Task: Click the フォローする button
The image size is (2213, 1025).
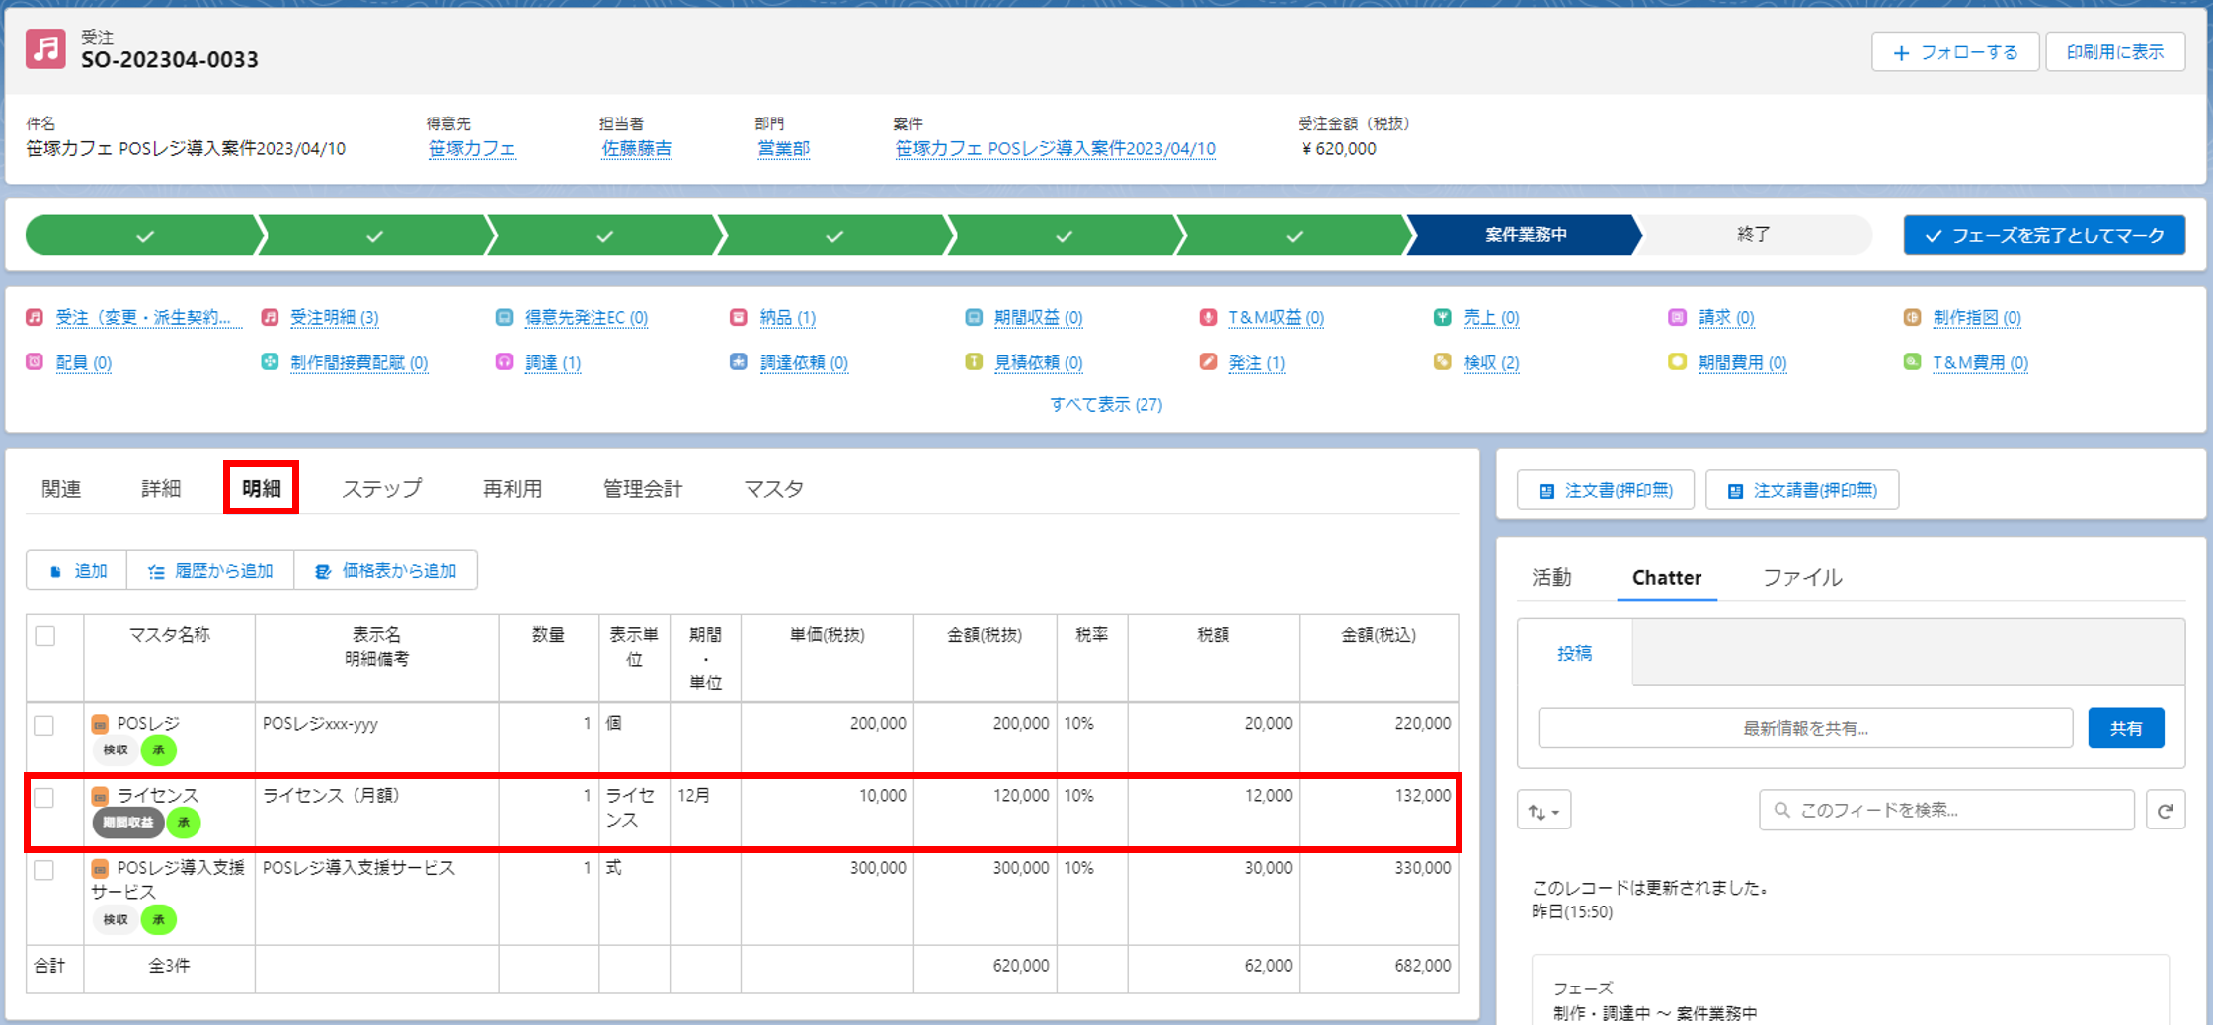Action: [1955, 52]
